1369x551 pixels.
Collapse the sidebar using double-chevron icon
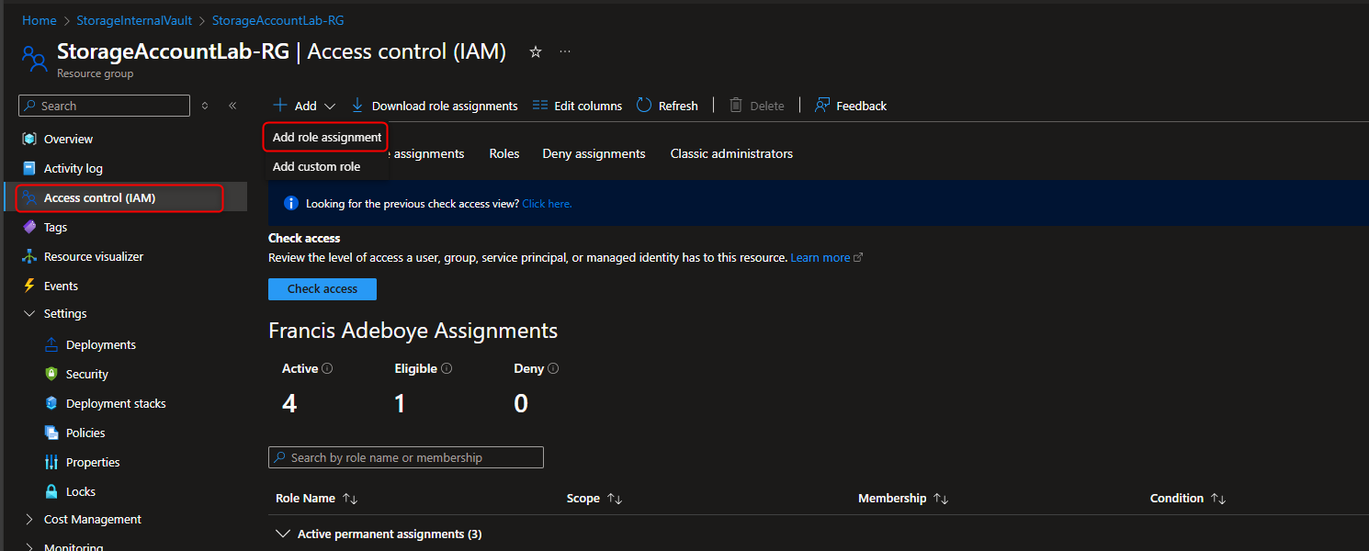(x=232, y=106)
